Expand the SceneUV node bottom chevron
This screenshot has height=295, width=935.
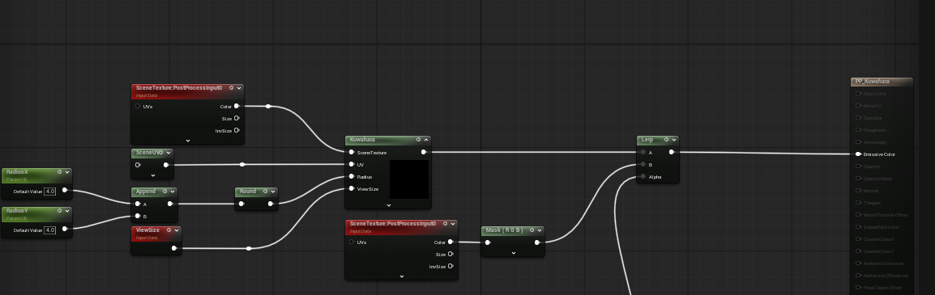click(x=153, y=175)
